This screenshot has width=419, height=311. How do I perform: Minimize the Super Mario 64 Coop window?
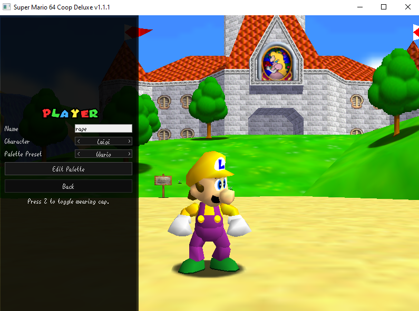(360, 7)
